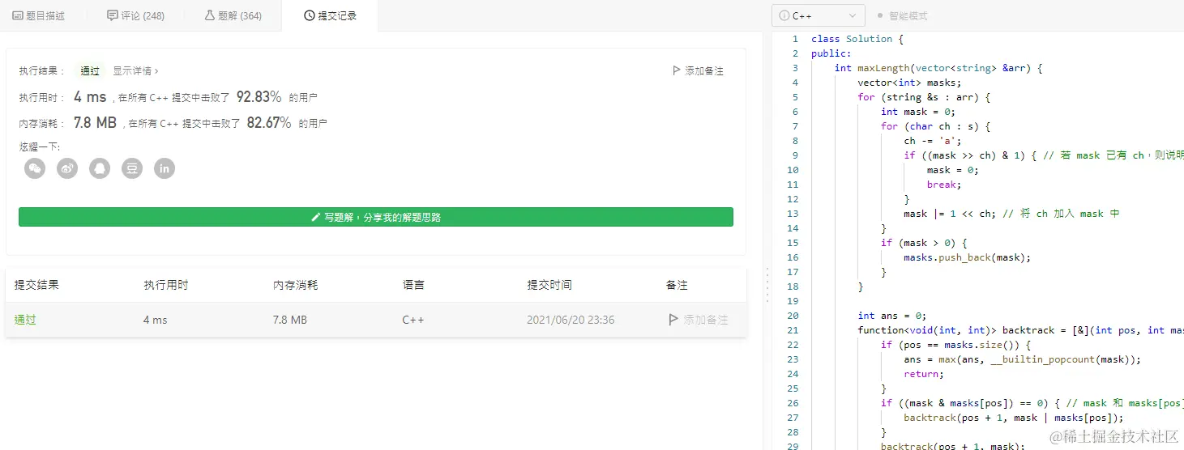Viewport: 1184px width, 450px height.
Task: Share result via Douban icon
Action: tap(132, 168)
